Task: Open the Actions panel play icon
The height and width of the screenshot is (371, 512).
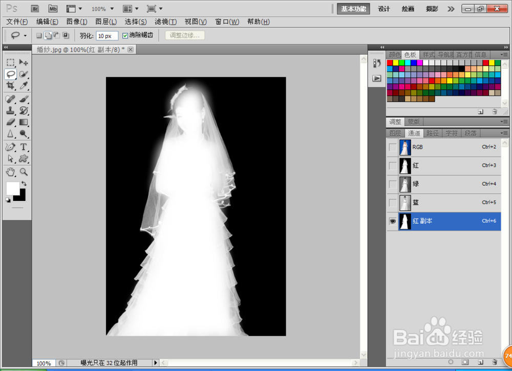Action: pyautogui.click(x=377, y=78)
